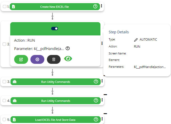This screenshot has height=124, width=171.
Task: Select the Create New EXCEL File step
Action: click(x=55, y=7)
